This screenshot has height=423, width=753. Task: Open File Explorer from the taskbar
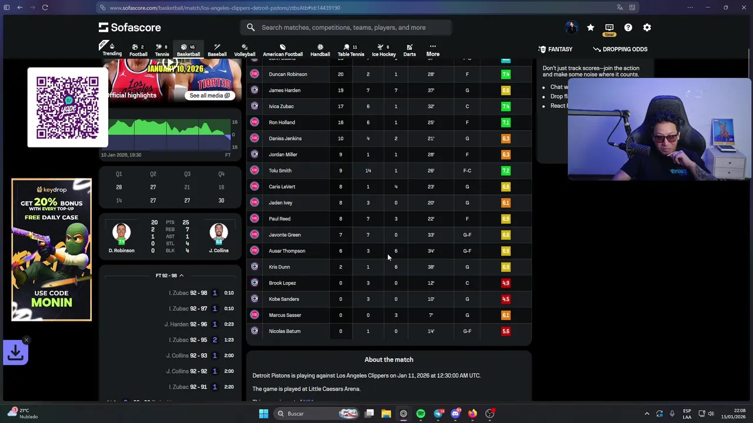point(386,414)
